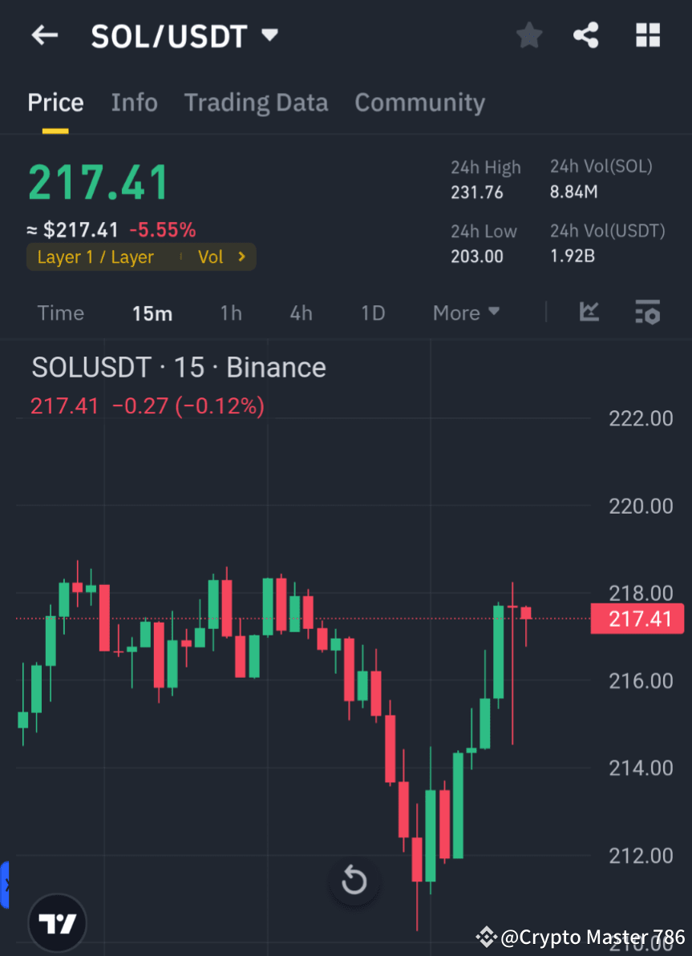Switch chart to the 1D interval
Viewport: 692px width, 956px height.
(372, 313)
